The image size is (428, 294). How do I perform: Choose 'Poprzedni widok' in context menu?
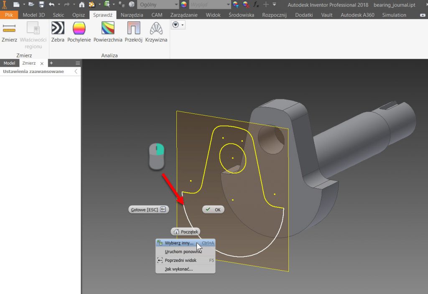coord(181,260)
